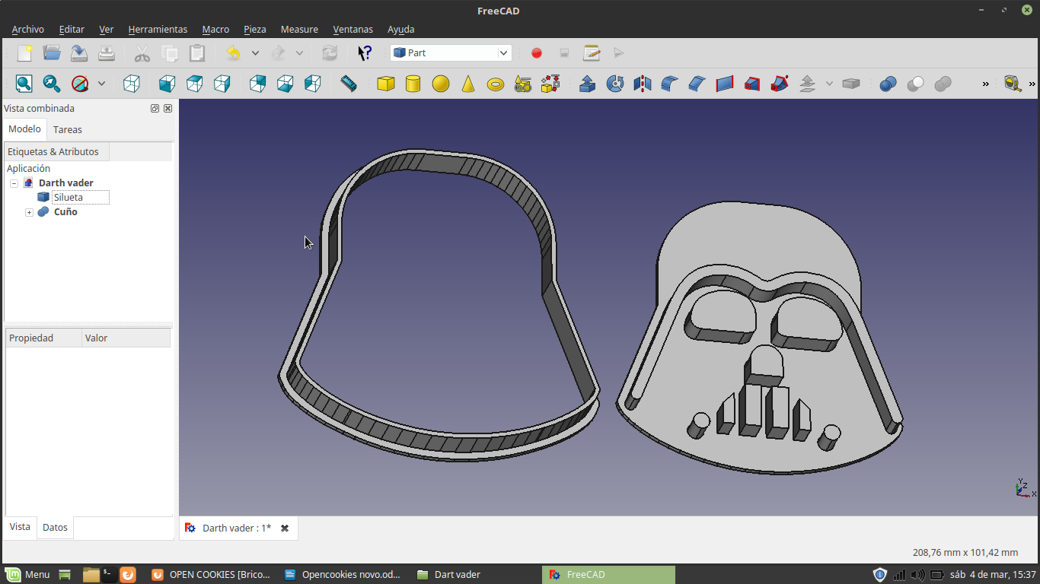The image size is (1040, 584).
Task: Add a torus solid
Action: tap(496, 84)
